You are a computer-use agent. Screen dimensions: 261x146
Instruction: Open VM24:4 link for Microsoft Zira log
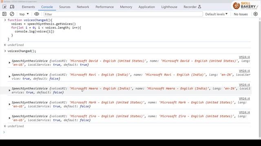(244, 112)
